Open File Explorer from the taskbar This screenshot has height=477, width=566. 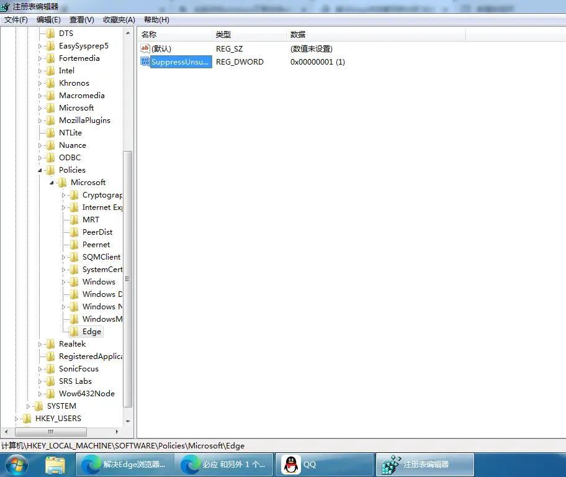[x=55, y=464]
